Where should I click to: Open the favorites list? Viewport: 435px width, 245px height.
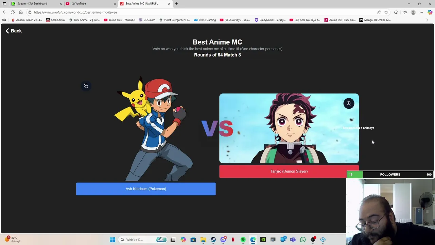coord(405,12)
